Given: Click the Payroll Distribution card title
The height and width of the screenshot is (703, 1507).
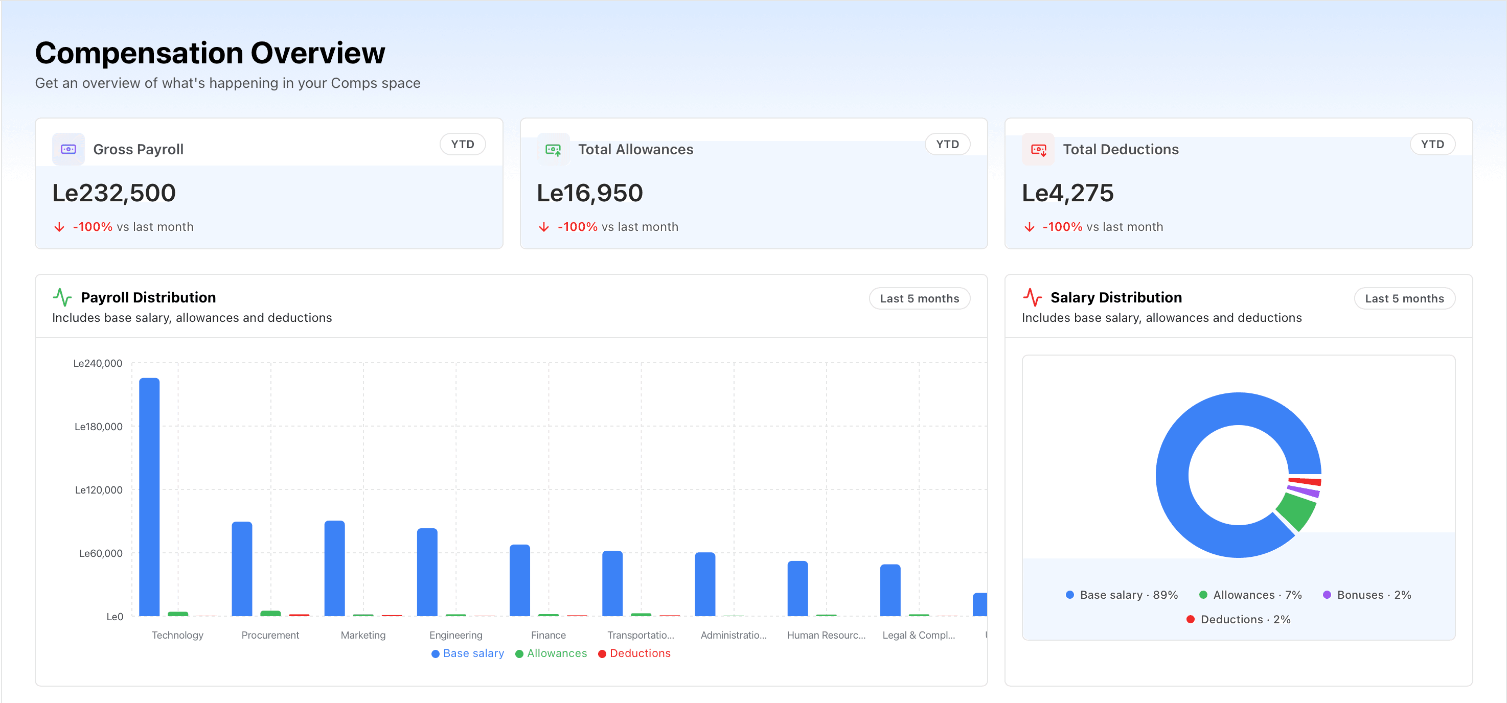Looking at the screenshot, I should (x=149, y=297).
